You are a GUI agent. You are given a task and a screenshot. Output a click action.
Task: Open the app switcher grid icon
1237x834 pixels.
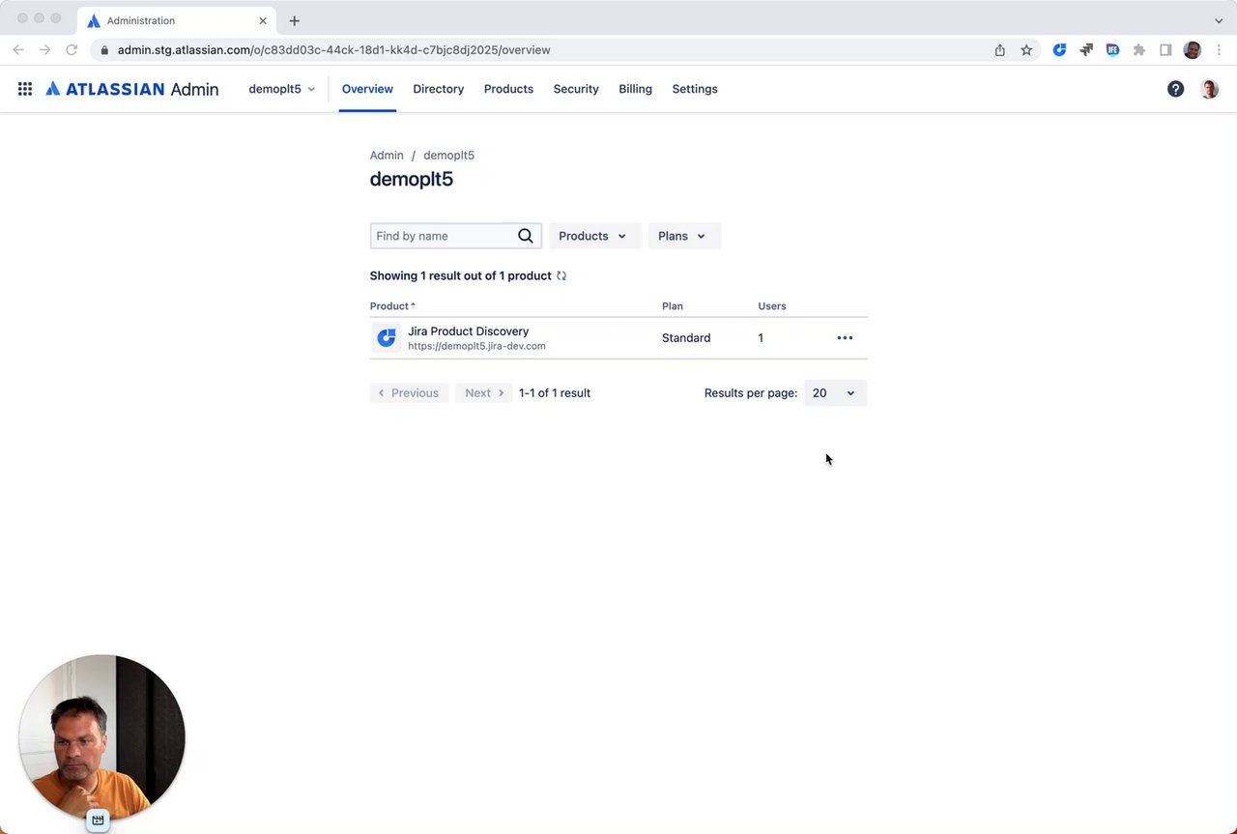(x=25, y=89)
